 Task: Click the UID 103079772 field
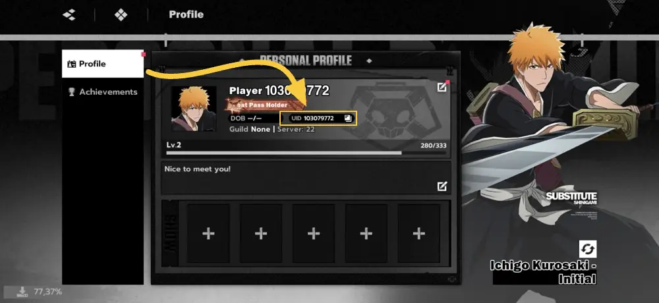318,118
